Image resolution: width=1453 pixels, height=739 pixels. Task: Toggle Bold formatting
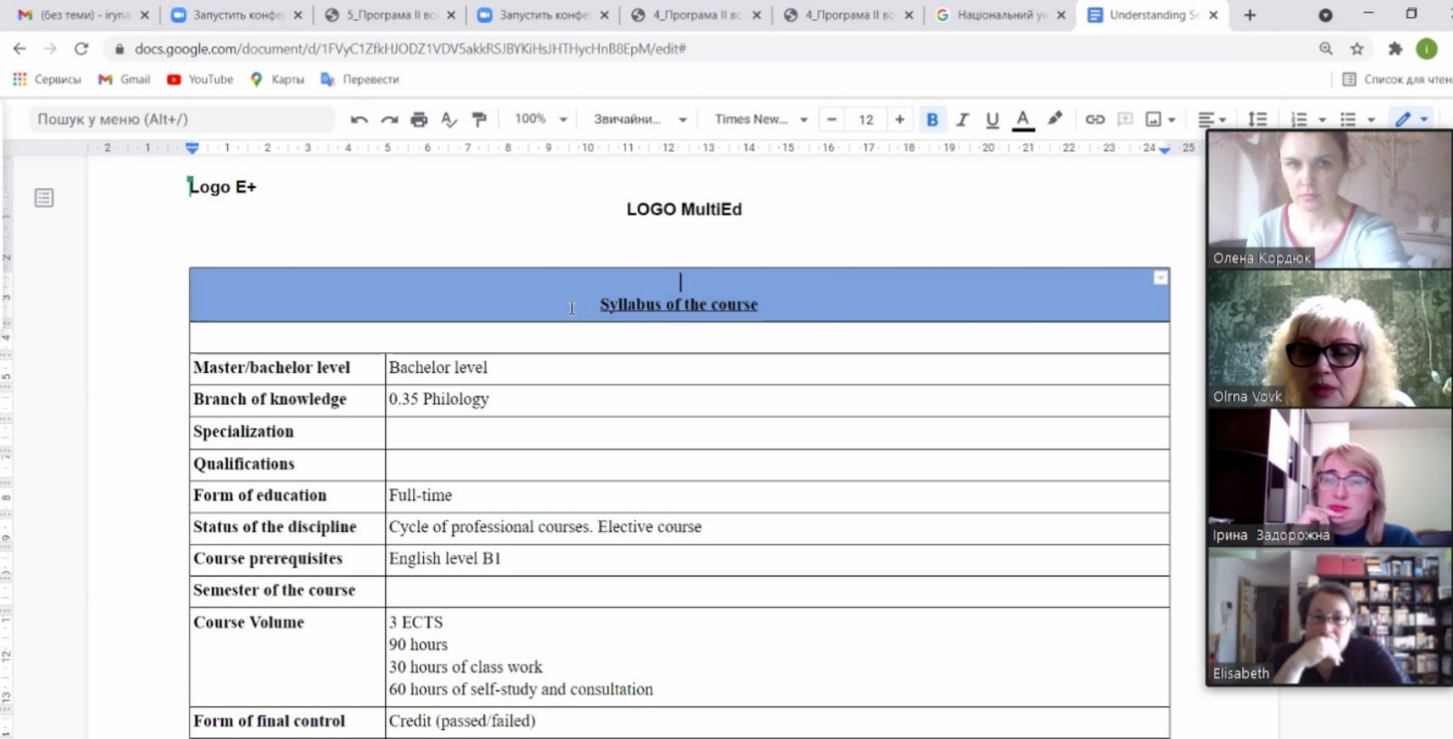[x=932, y=120]
